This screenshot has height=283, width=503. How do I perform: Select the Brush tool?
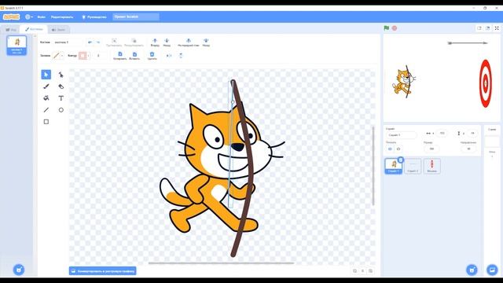click(x=46, y=86)
